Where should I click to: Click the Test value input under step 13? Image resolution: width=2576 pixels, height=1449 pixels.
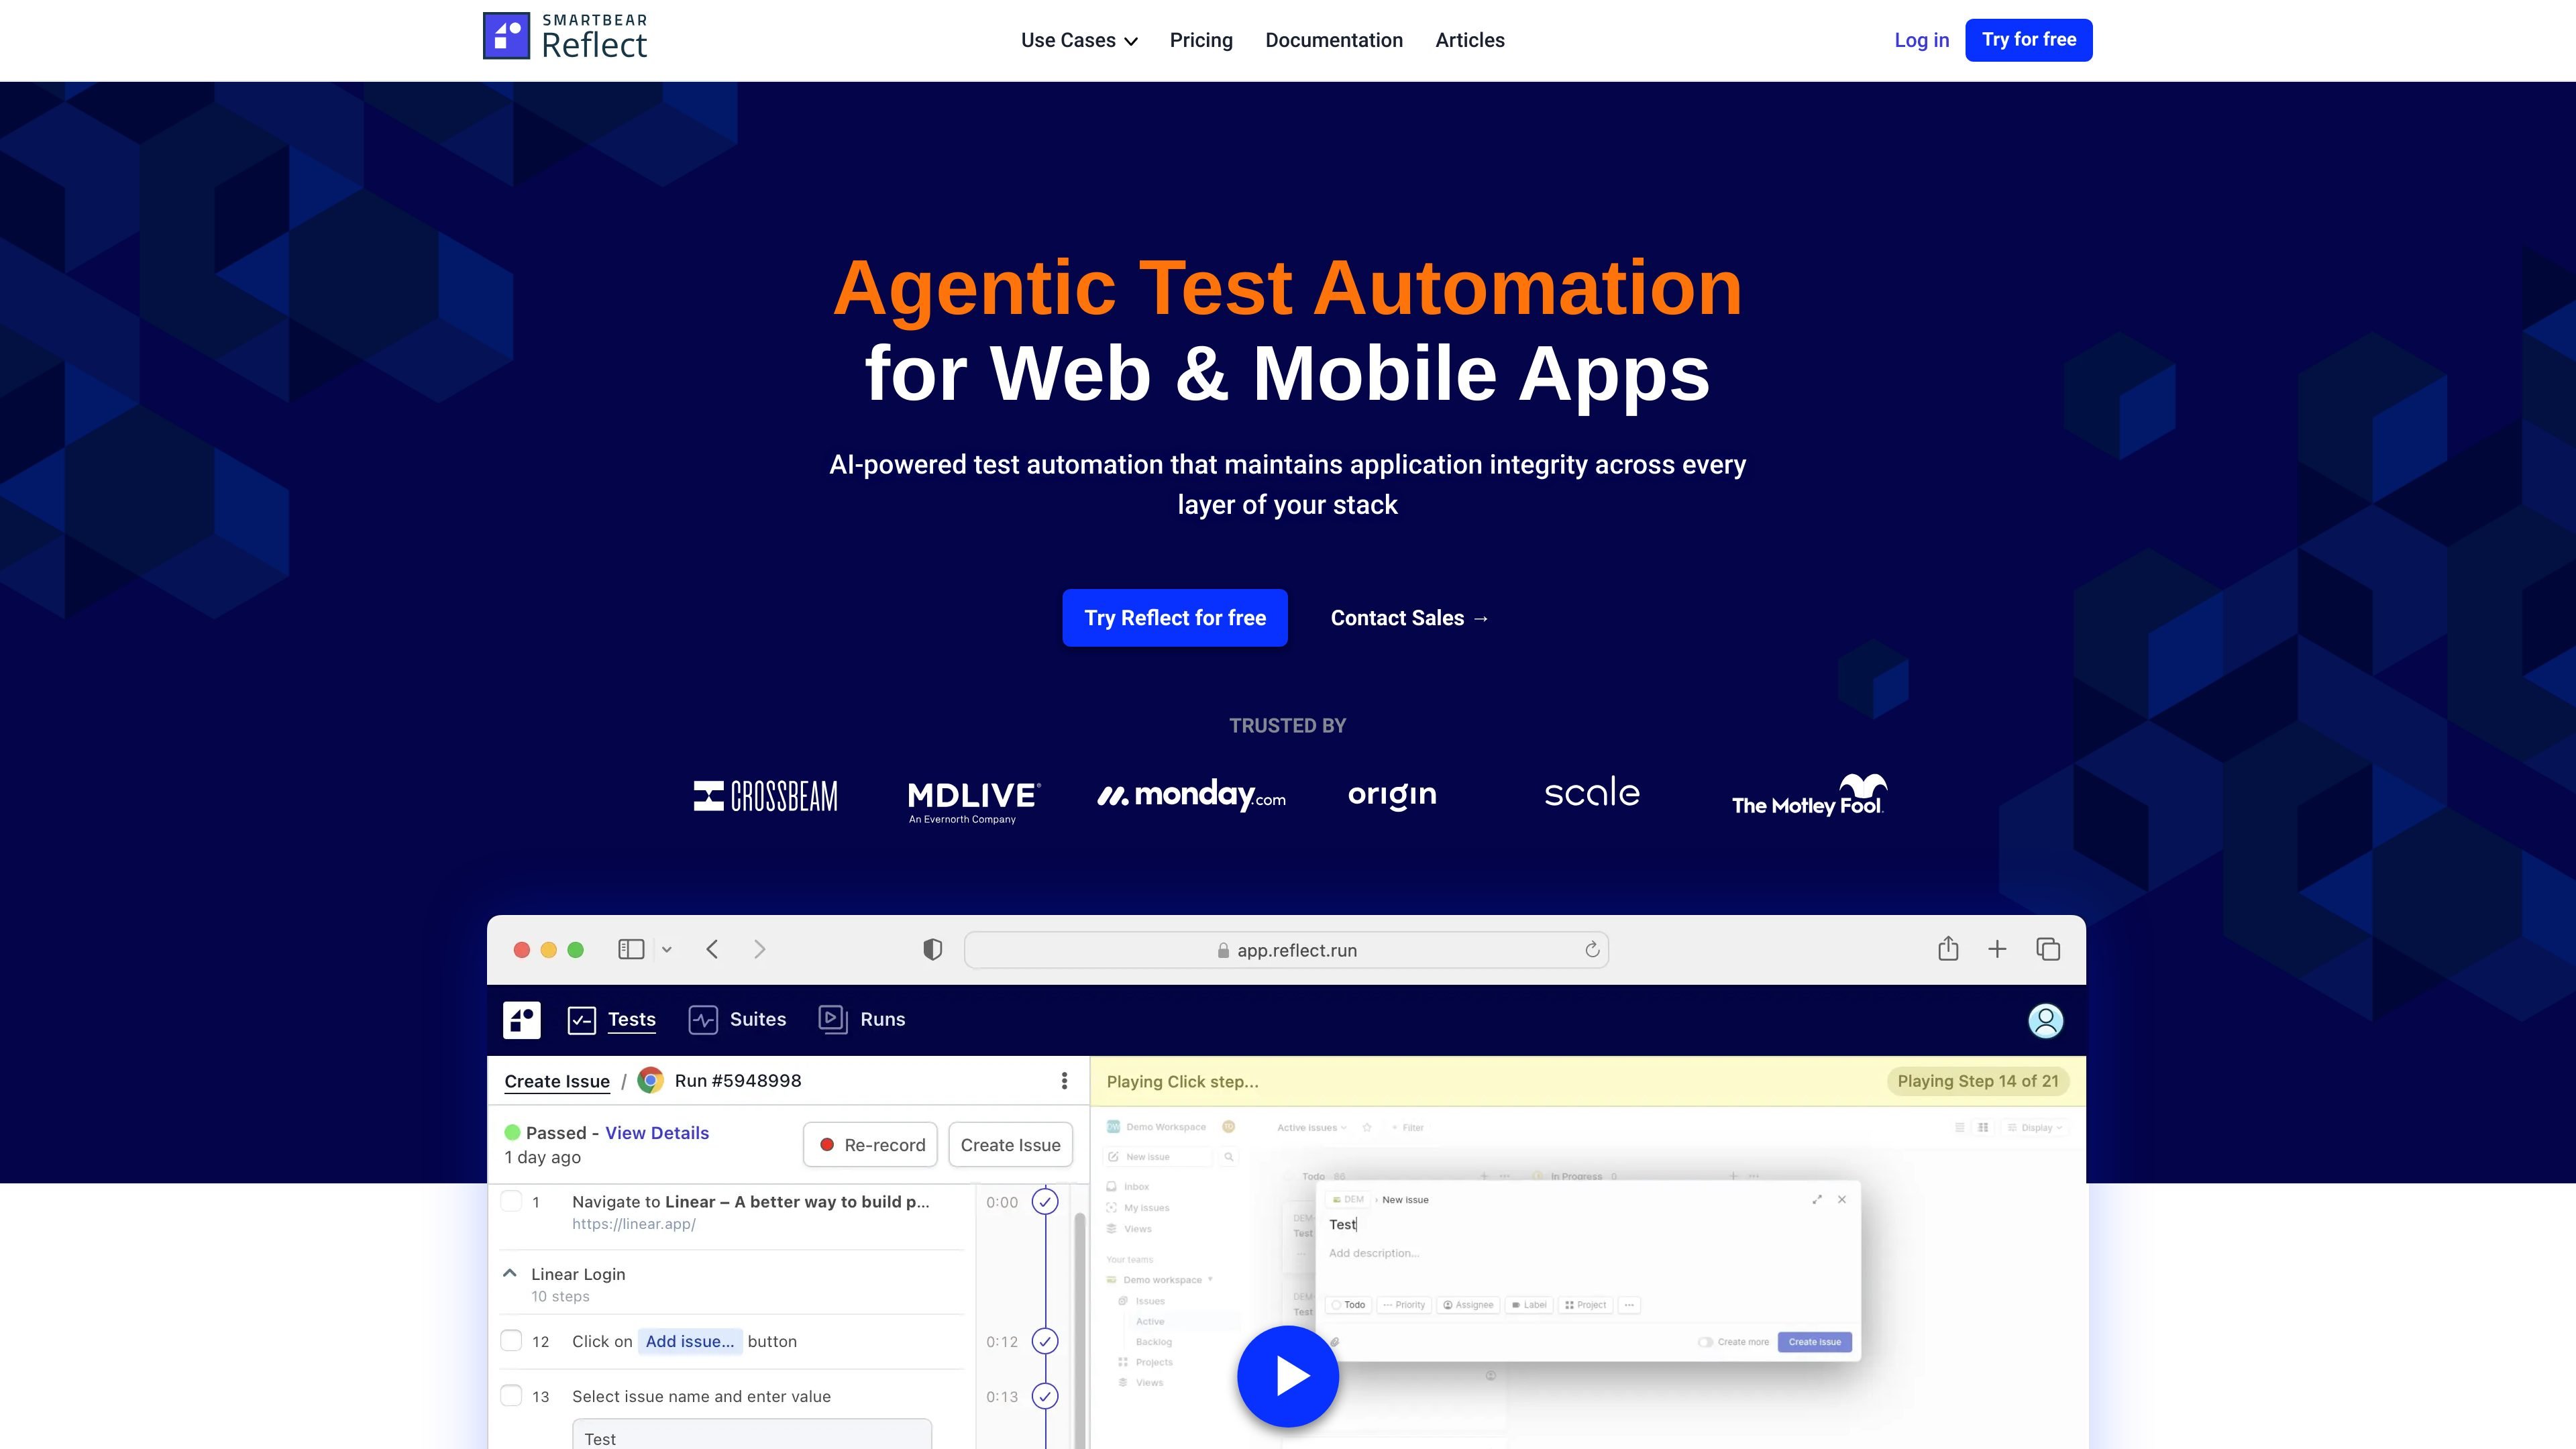[x=752, y=1435]
